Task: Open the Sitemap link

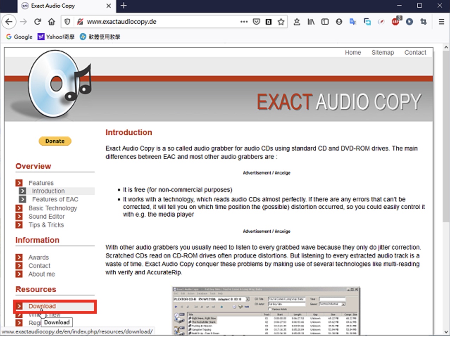Action: point(383,52)
